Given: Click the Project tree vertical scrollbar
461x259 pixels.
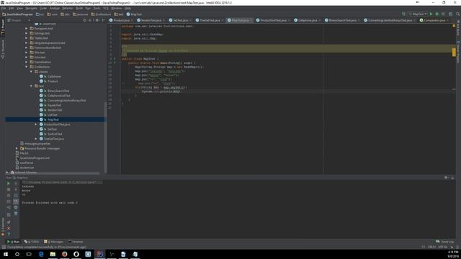Looking at the screenshot, I should click(105, 137).
